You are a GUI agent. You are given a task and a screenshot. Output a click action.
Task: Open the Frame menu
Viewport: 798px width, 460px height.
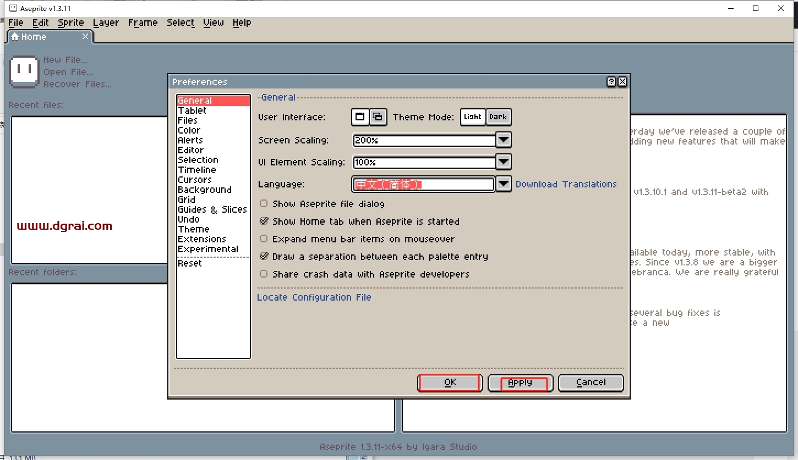click(143, 23)
